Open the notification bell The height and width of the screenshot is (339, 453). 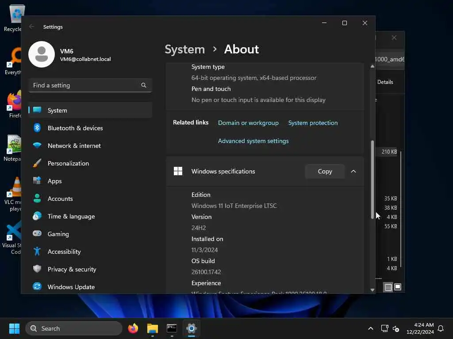click(441, 328)
